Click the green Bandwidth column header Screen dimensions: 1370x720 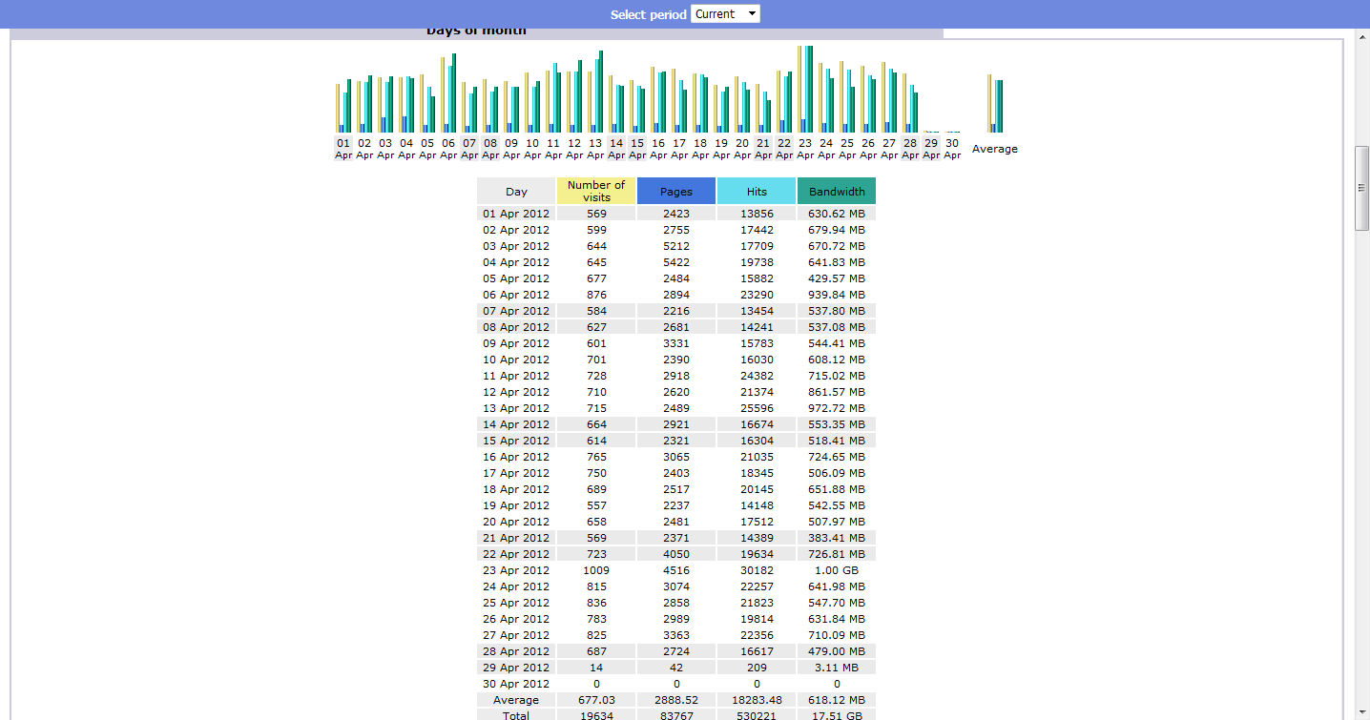[x=837, y=192]
